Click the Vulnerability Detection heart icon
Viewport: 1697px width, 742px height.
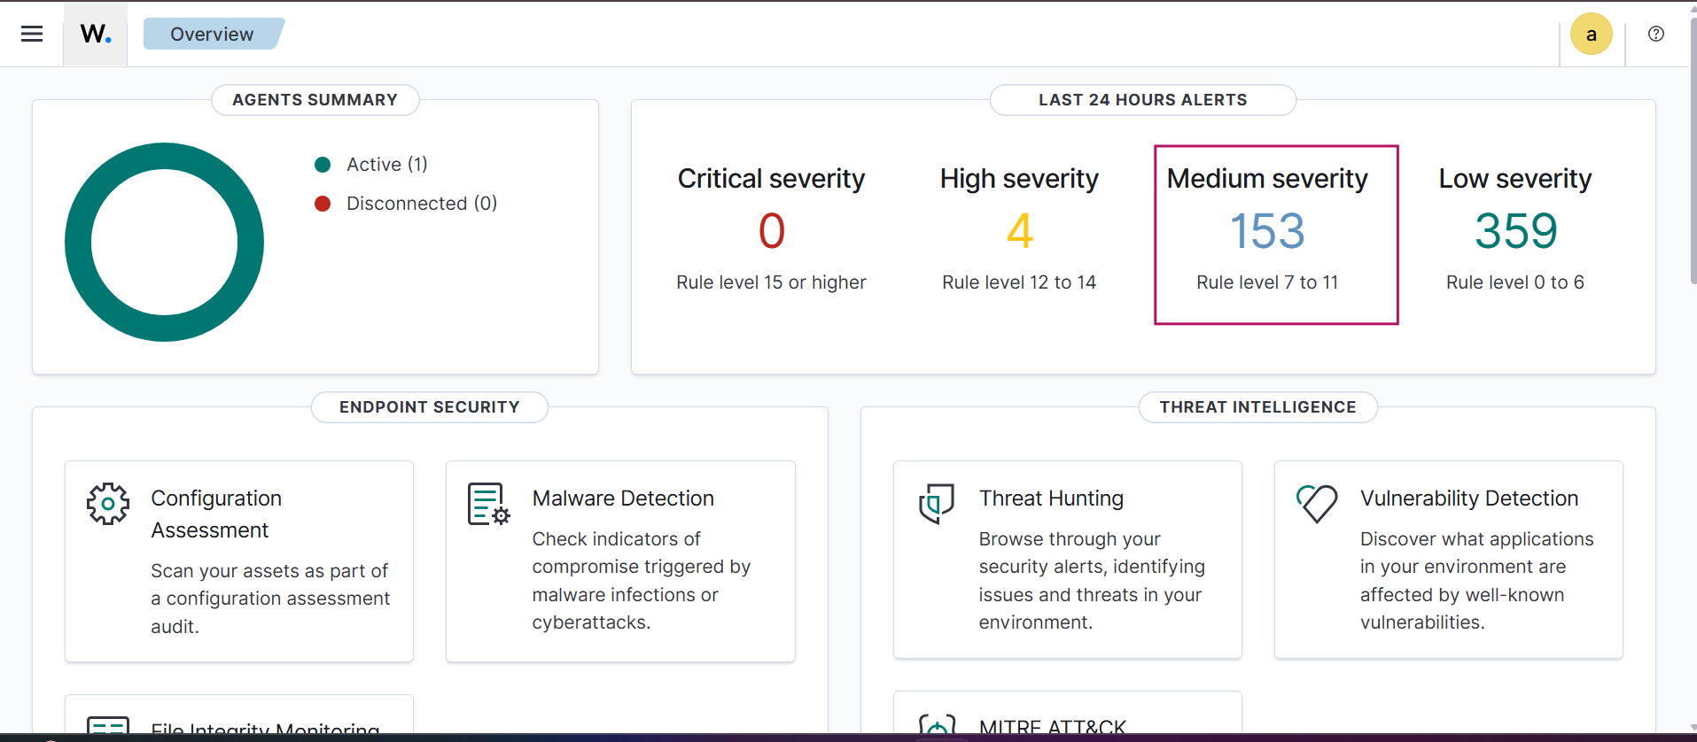pos(1316,503)
